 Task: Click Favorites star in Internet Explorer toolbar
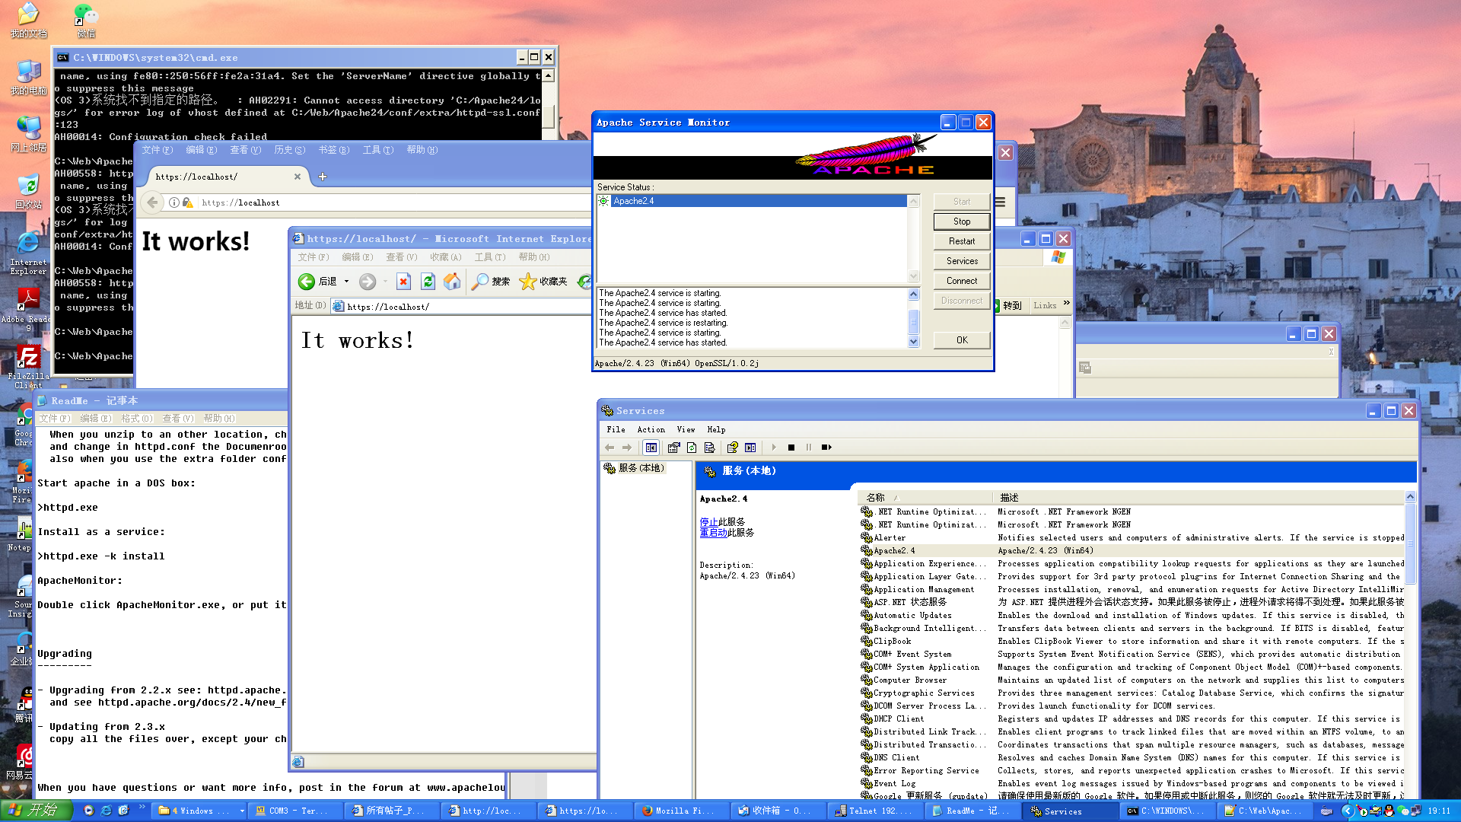tap(543, 282)
